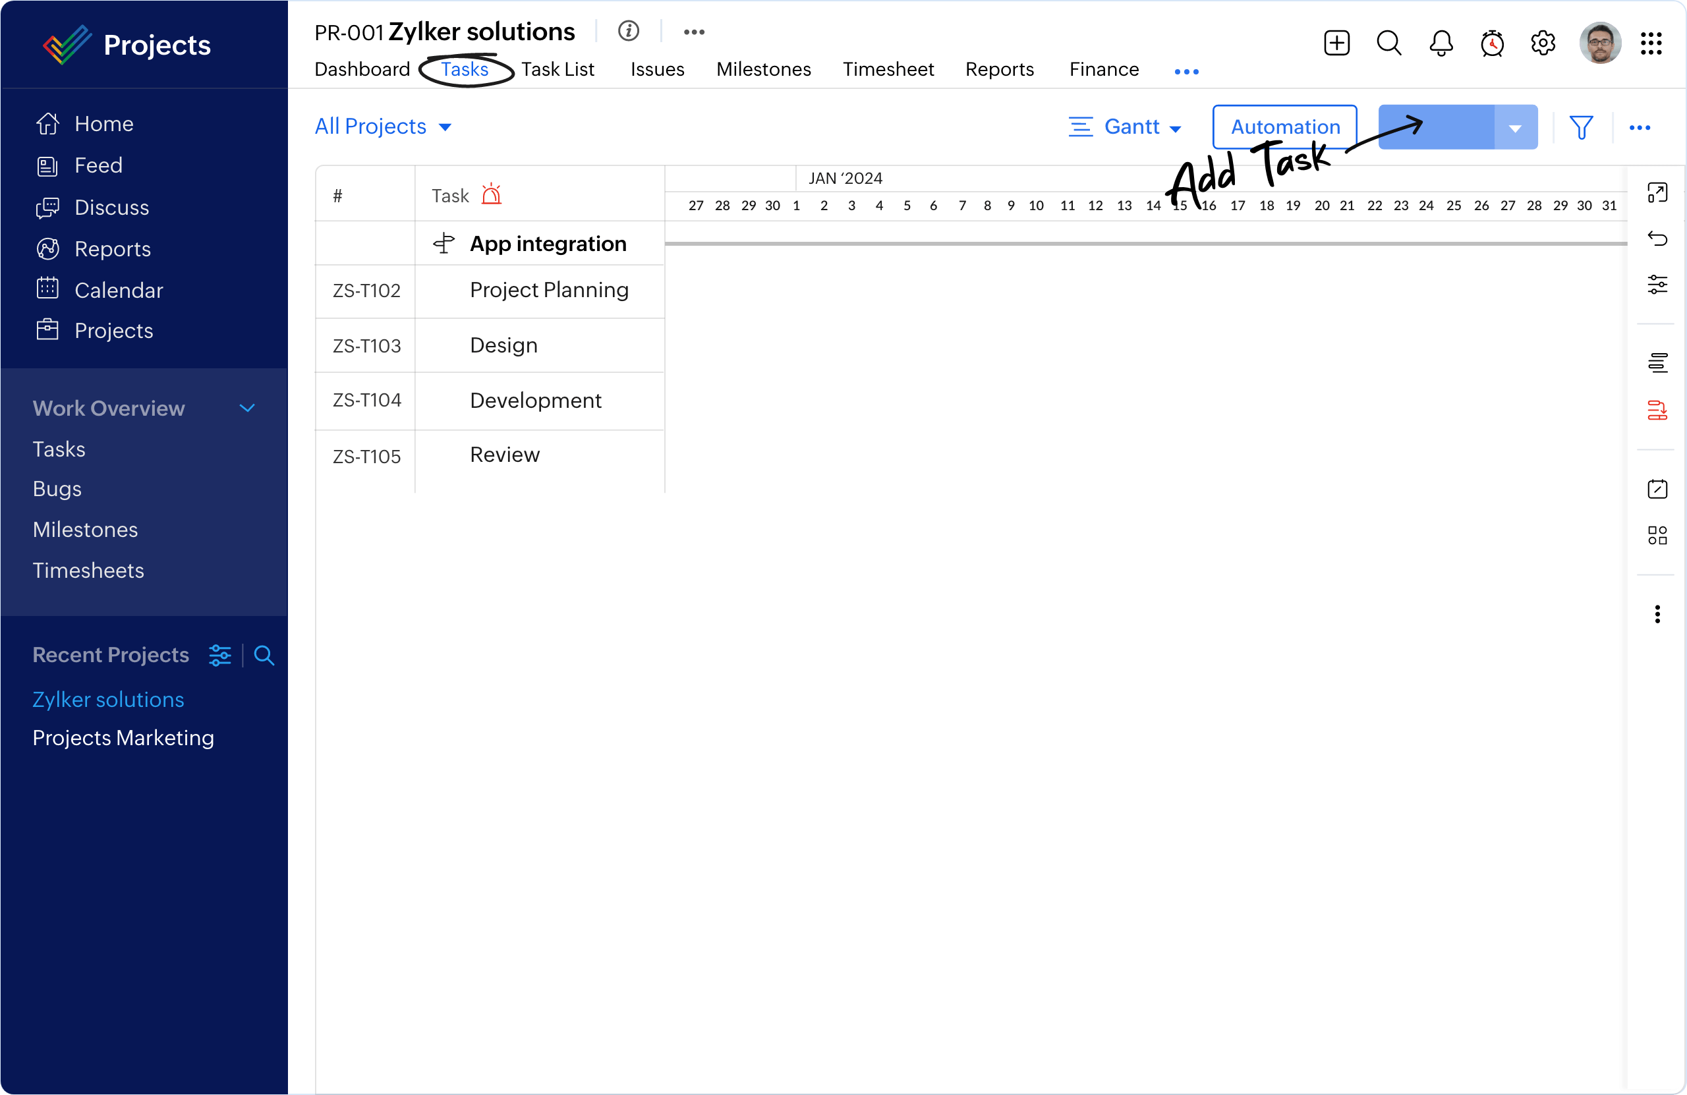Viewport: 1687px width, 1095px height.
Task: Select the Tasks tab
Action: point(463,69)
